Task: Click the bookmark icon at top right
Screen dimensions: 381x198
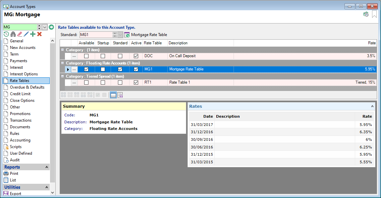Action: (x=374, y=14)
